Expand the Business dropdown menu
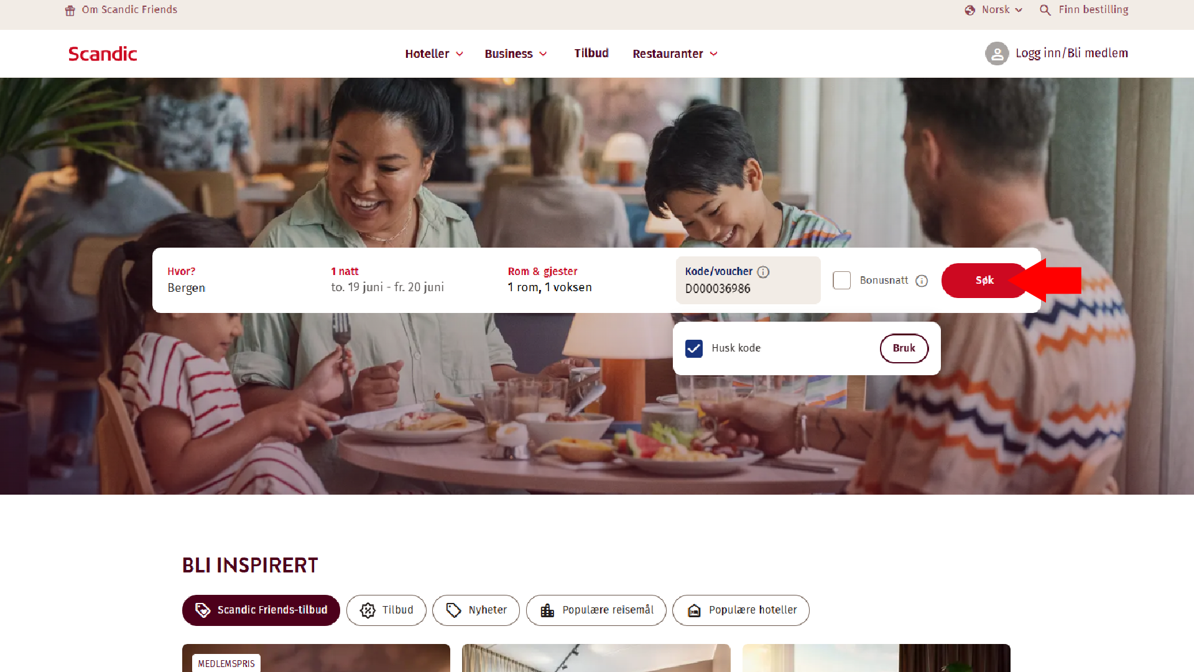Viewport: 1194px width, 672px height. 516,54
